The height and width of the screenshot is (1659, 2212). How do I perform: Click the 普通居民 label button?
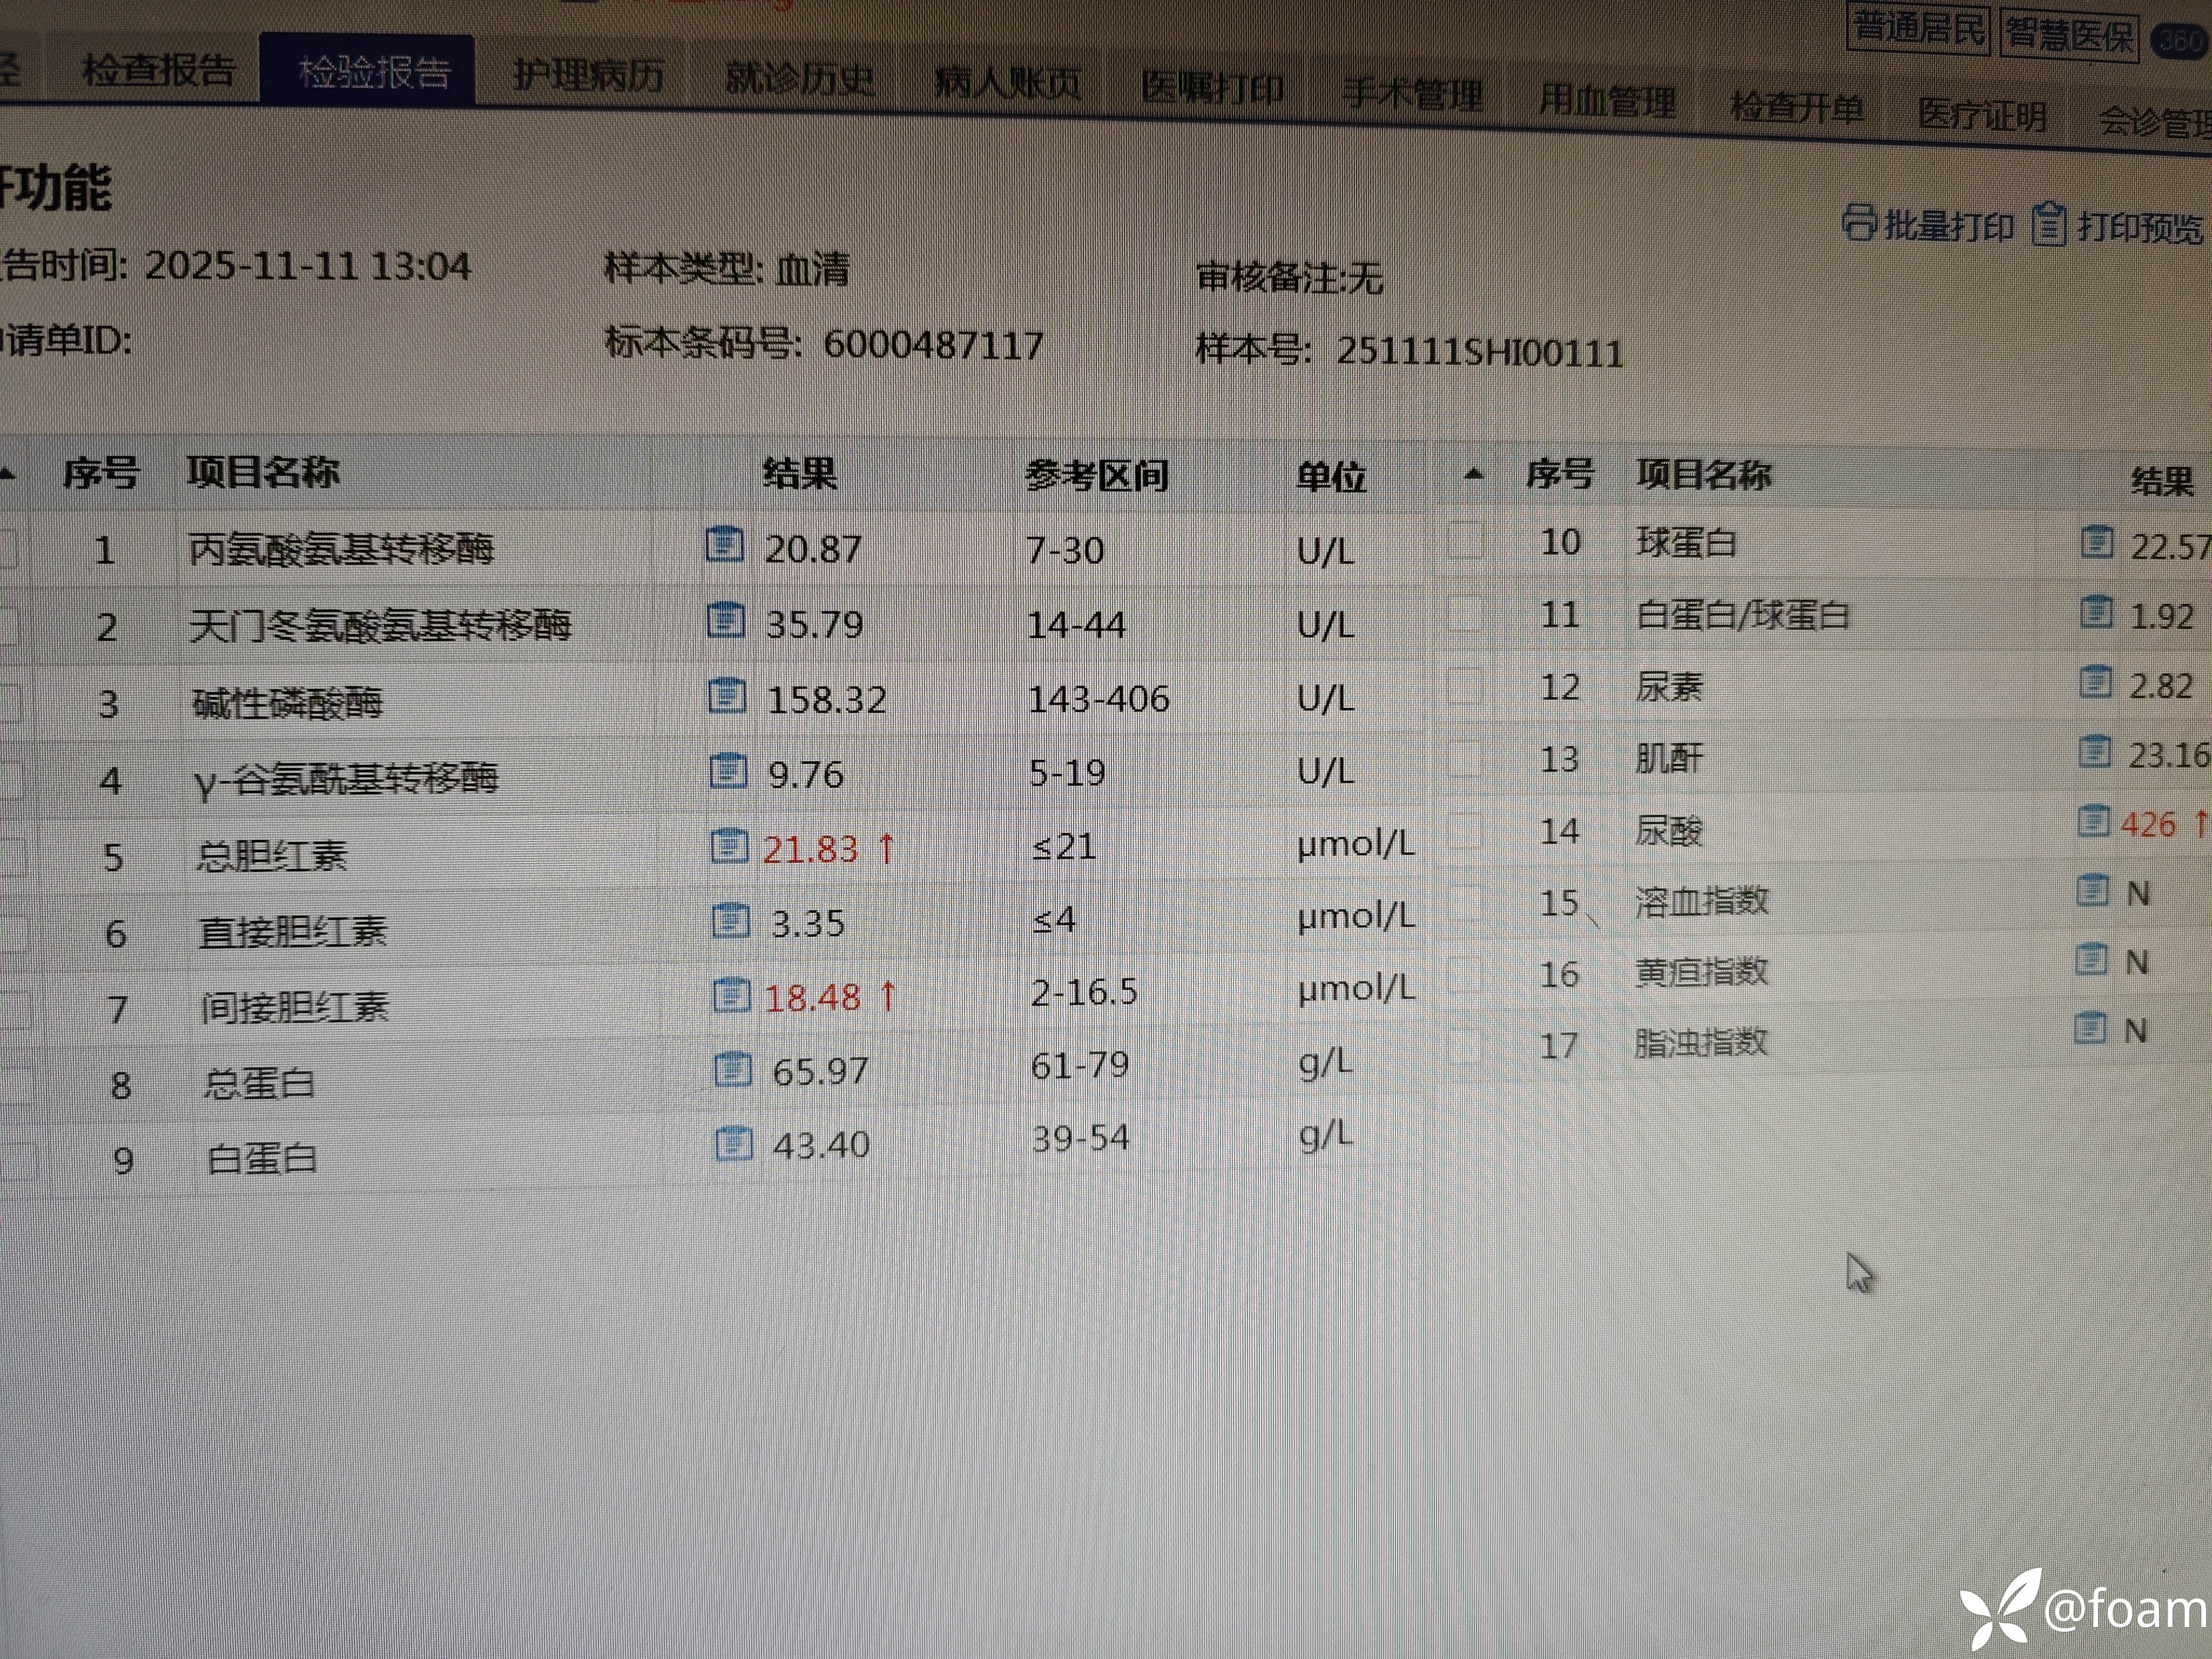click(1918, 28)
